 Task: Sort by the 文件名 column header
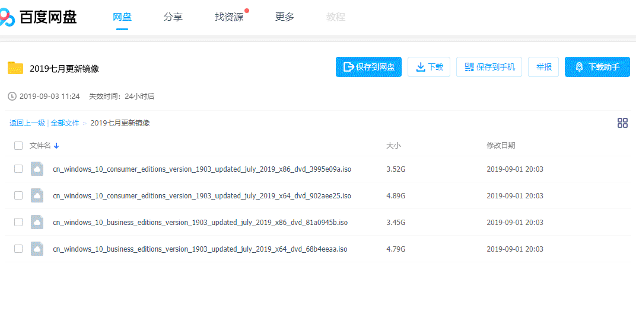click(x=40, y=146)
